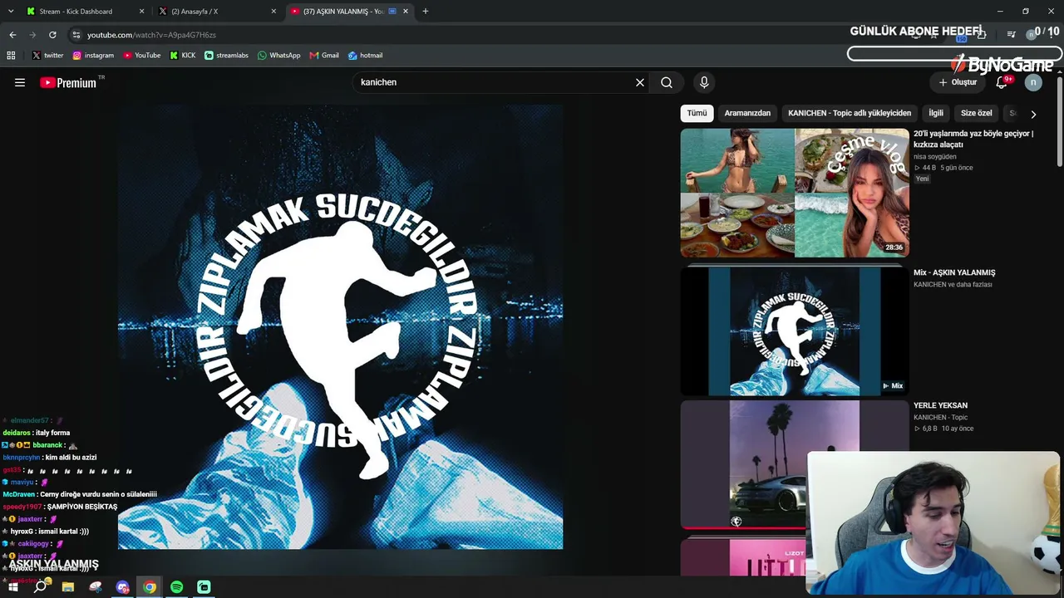This screenshot has width=1064, height=598.
Task: Open File Explorer from taskbar
Action: 68,587
